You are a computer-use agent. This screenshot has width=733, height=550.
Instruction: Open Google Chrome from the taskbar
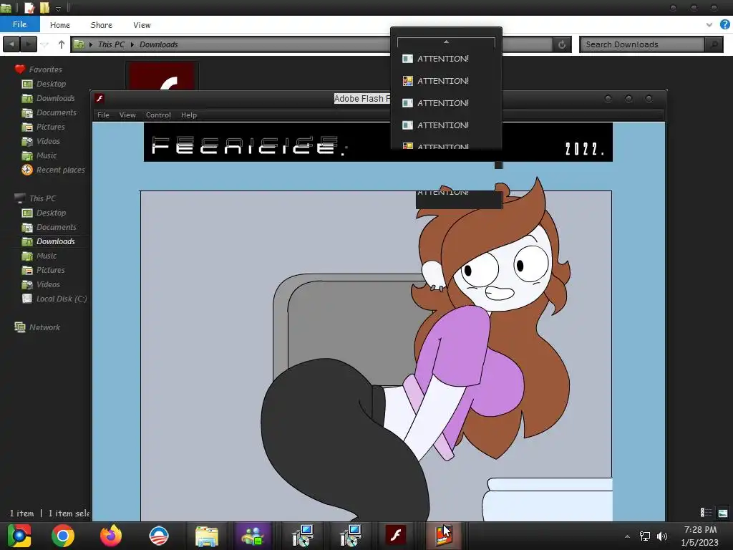[63, 536]
